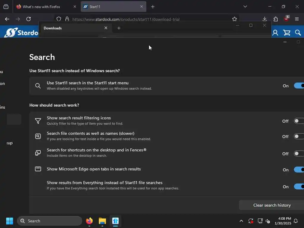This screenshot has height=228, width=304.
Task: Click the Clear search history button
Action: pyautogui.click(x=272, y=205)
